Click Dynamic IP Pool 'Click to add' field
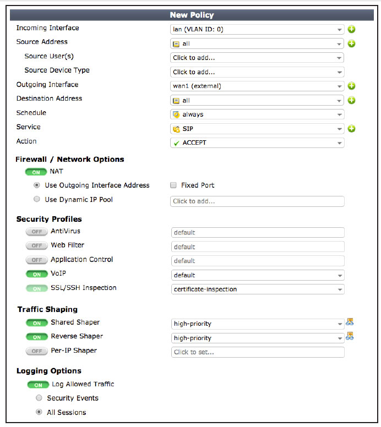The width and height of the screenshot is (381, 427). click(257, 201)
